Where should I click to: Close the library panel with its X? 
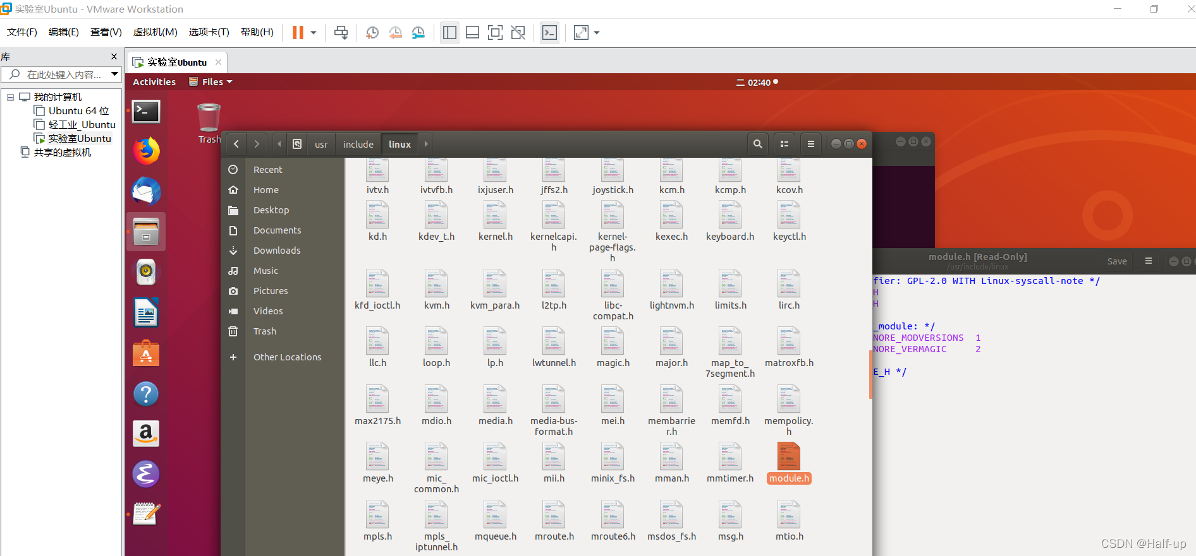click(x=114, y=57)
